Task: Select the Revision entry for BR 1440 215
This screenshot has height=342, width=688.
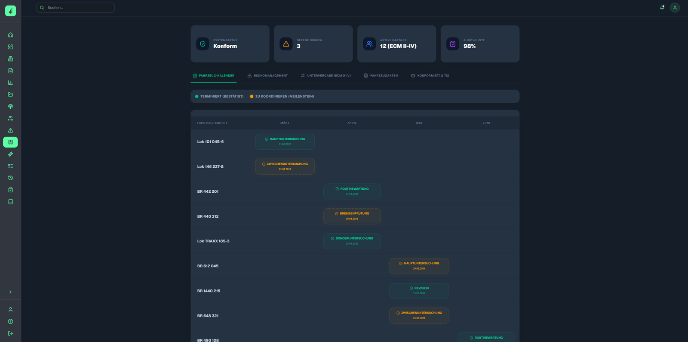Action: pyautogui.click(x=419, y=291)
